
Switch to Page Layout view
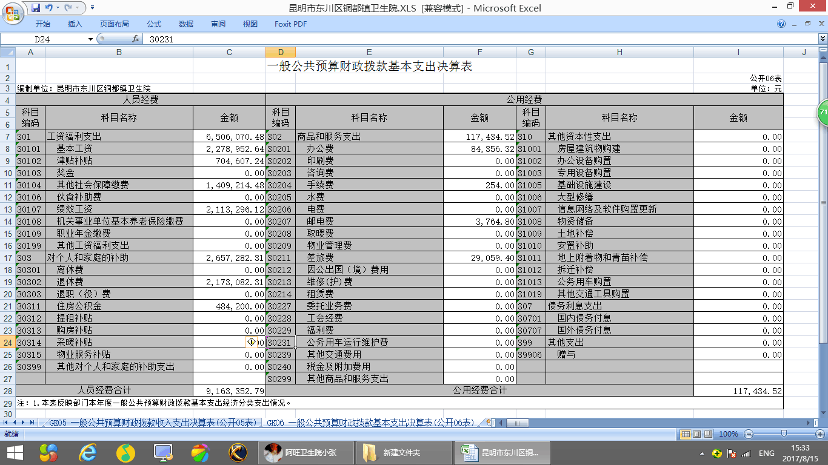pos(696,434)
